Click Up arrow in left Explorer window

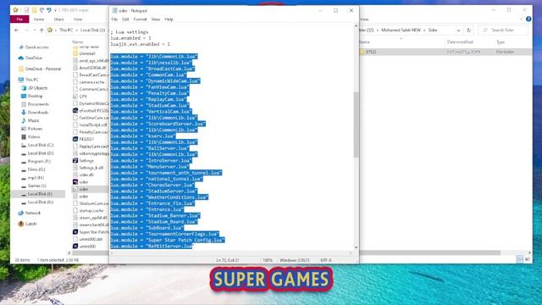click(41, 30)
